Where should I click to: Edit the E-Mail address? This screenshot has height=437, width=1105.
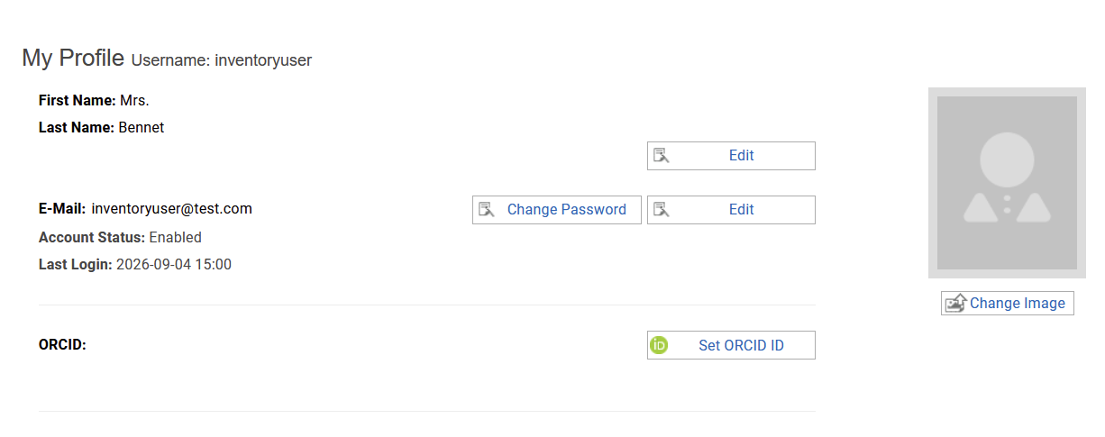[731, 210]
